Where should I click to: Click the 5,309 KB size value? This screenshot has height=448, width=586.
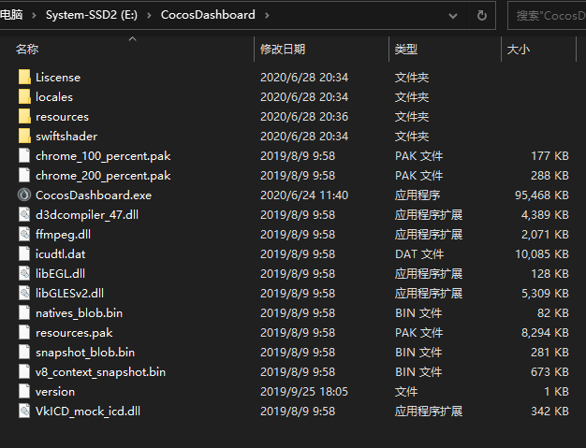click(545, 294)
